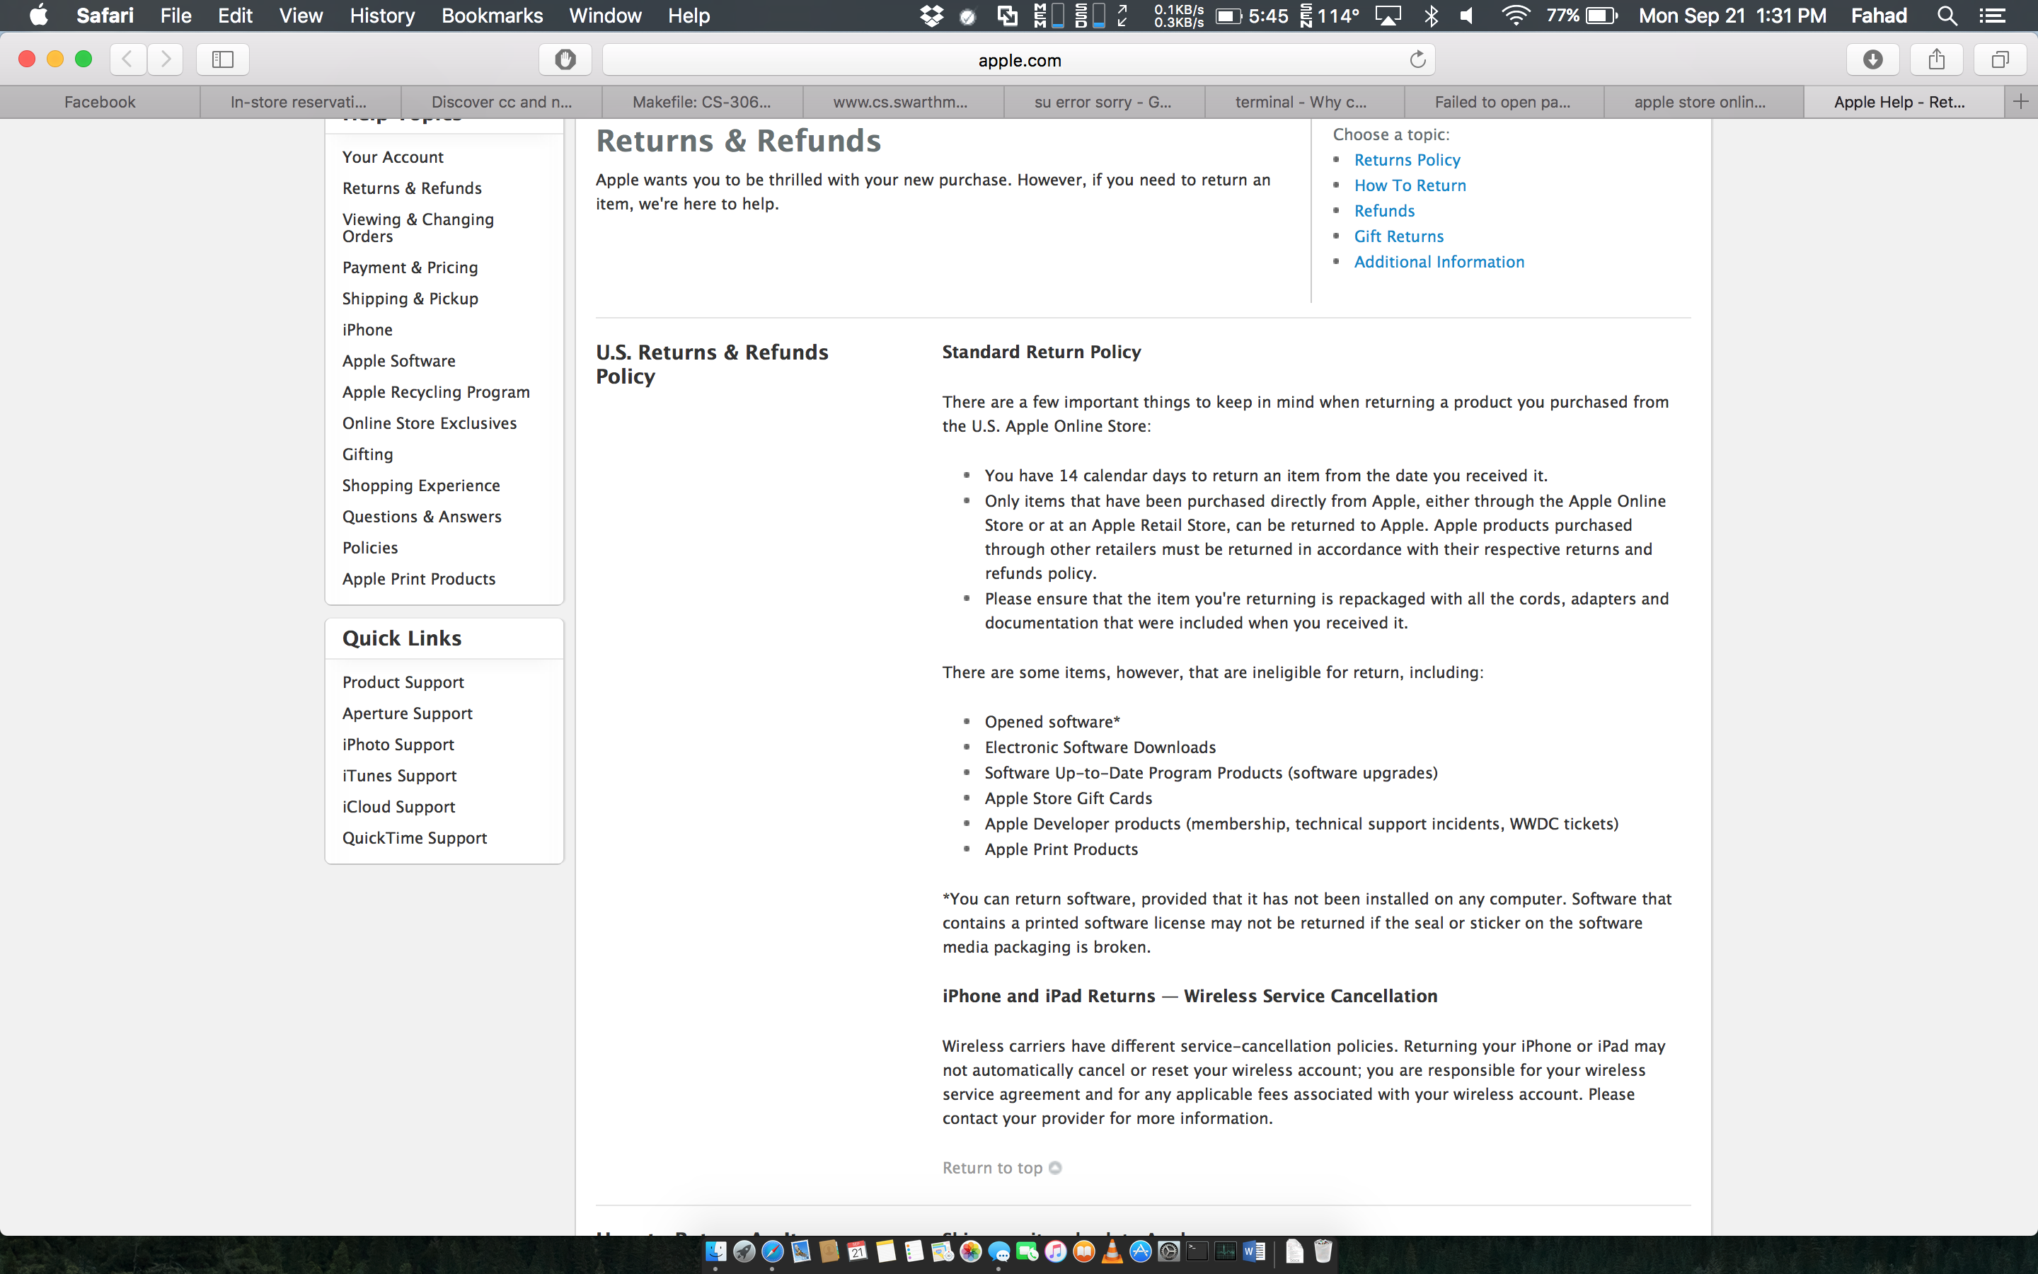Launch Terminal from the dock
Image resolution: width=2038 pixels, height=1274 pixels.
coord(1197,1251)
